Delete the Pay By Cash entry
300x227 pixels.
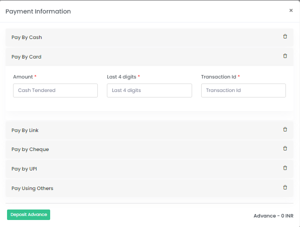(285, 36)
